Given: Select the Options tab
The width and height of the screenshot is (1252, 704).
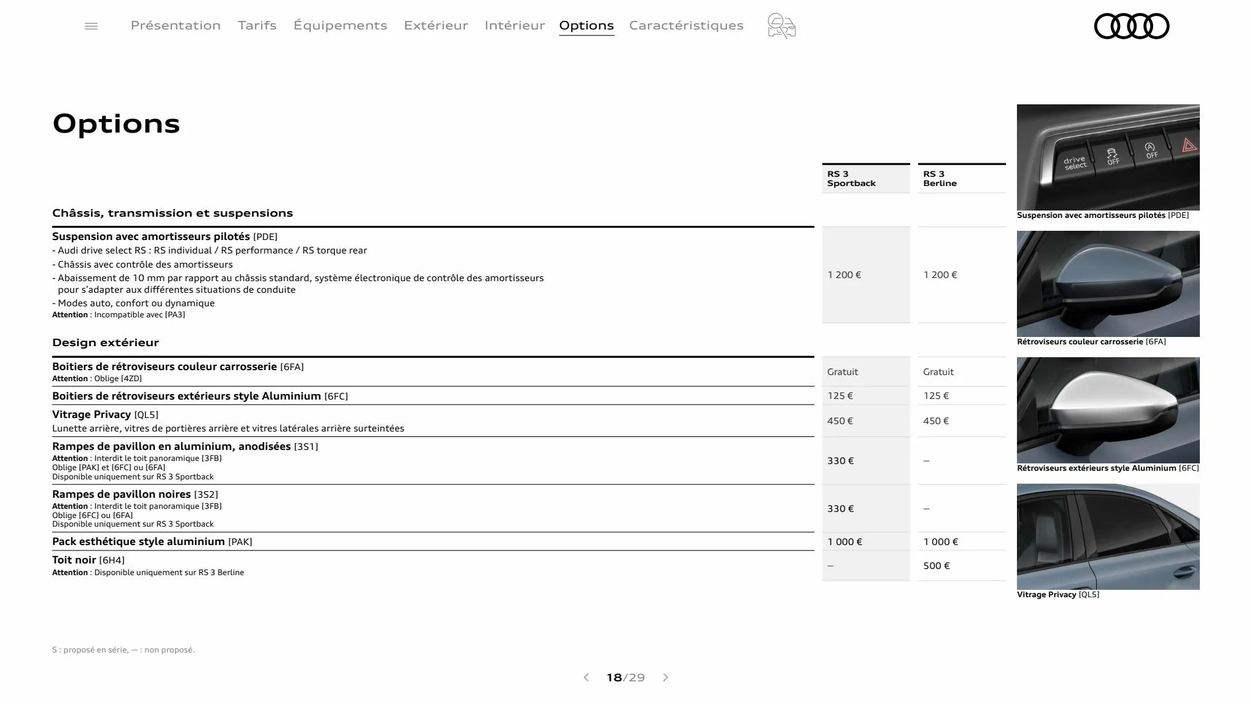Looking at the screenshot, I should pyautogui.click(x=586, y=25).
